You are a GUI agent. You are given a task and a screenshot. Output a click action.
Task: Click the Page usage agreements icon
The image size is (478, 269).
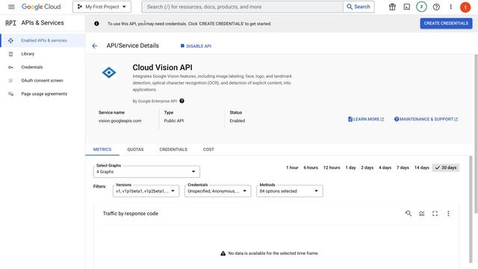coord(10,94)
